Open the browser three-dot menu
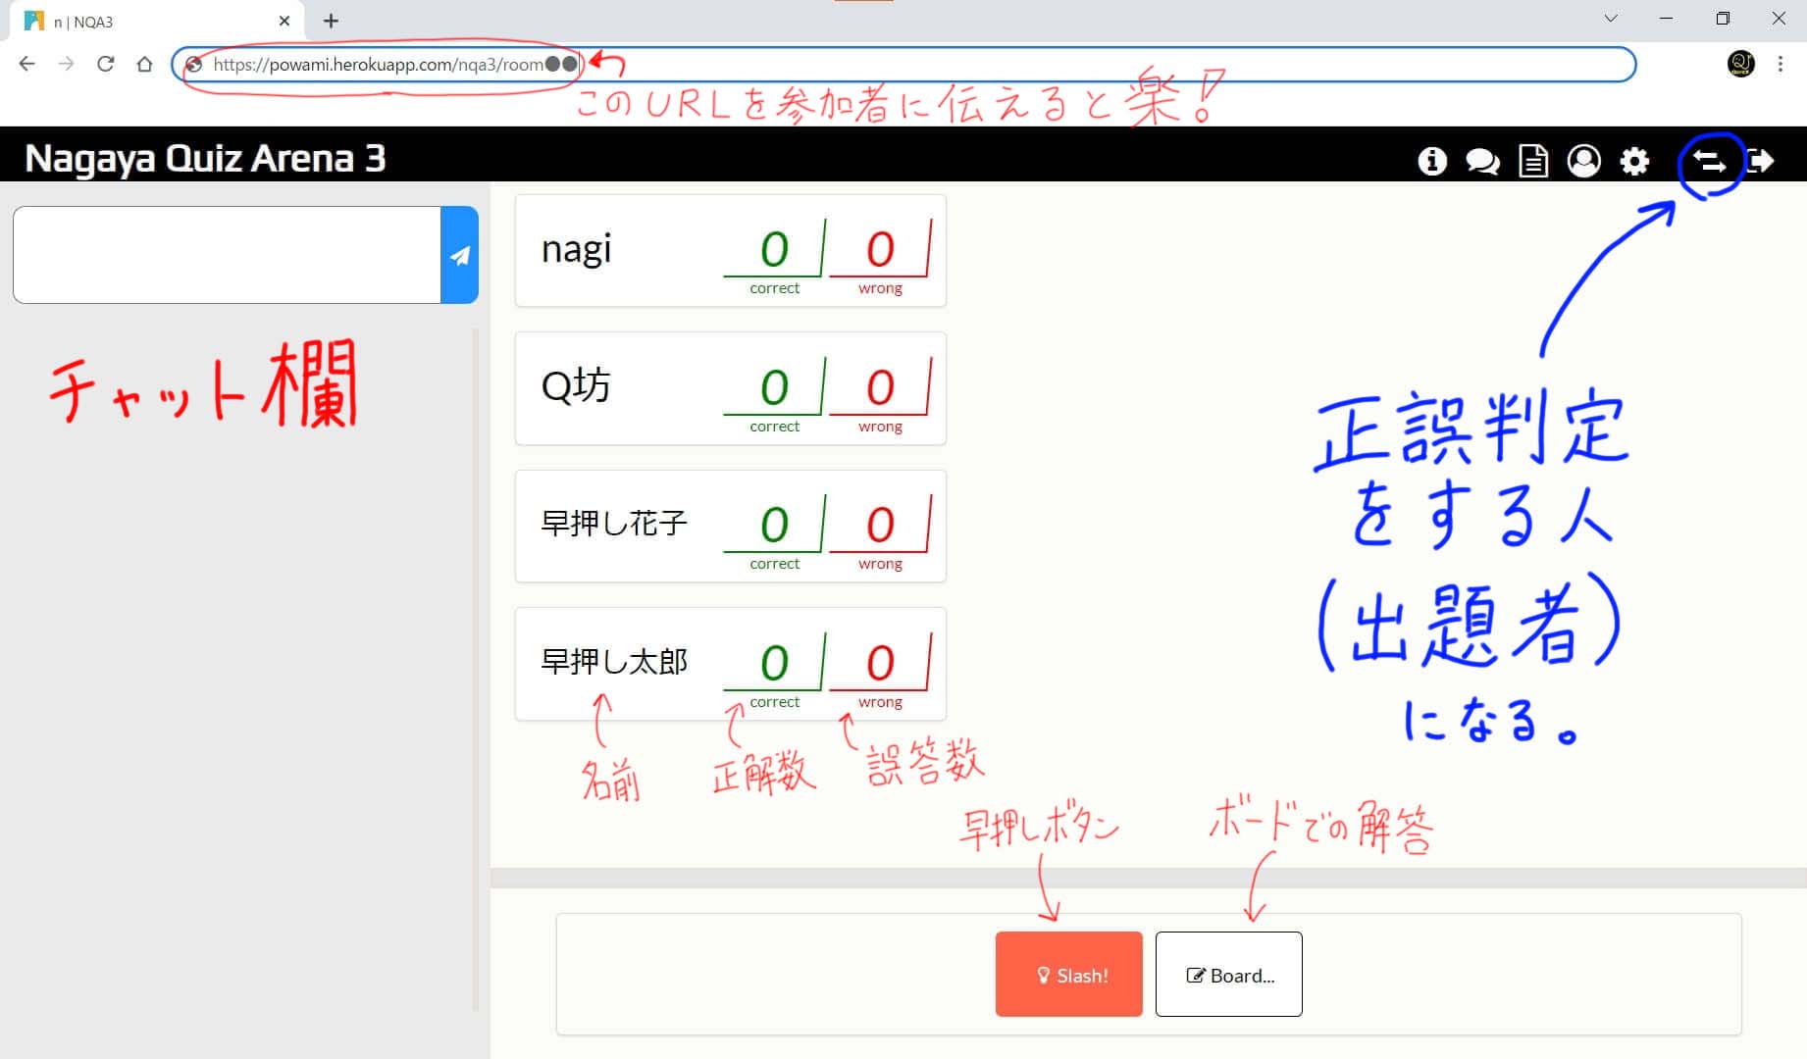The width and height of the screenshot is (1807, 1059). [1781, 65]
